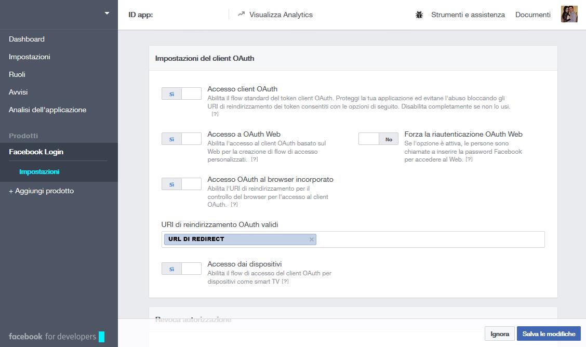Toggle Accesso dai dispositivi switch
Screen dimensions: 586x347
[181, 269]
